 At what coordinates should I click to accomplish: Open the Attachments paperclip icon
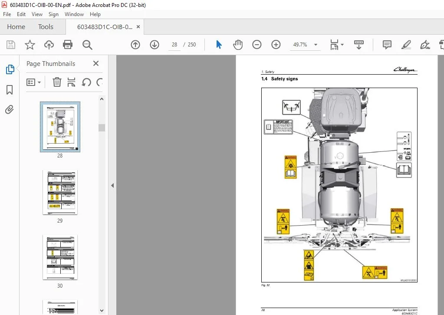point(10,109)
